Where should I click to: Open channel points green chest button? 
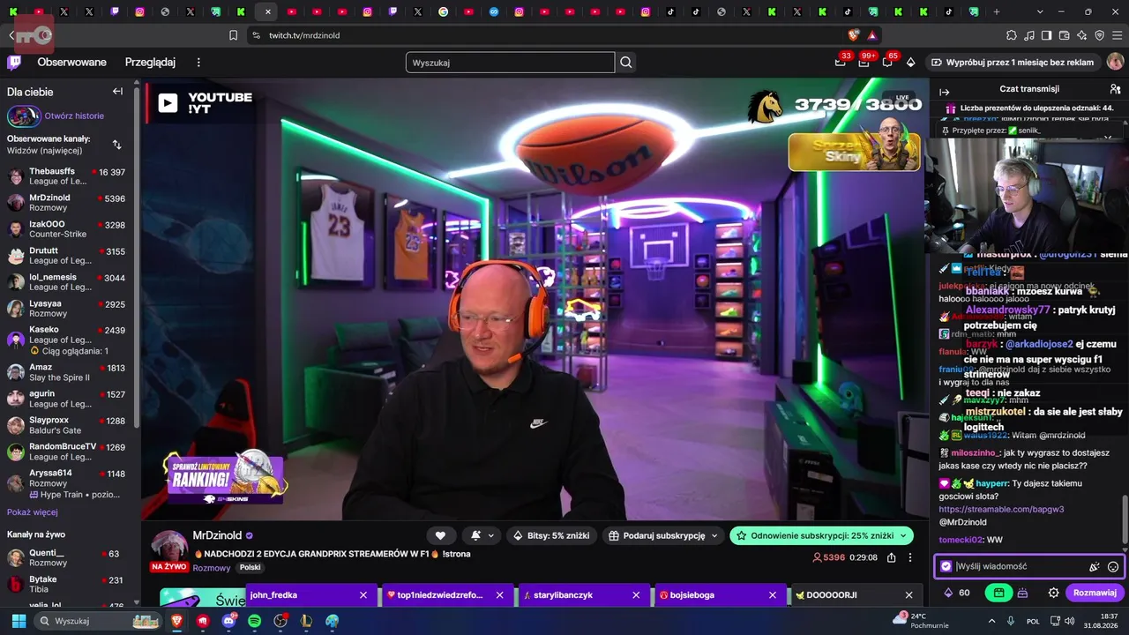[x=998, y=593]
